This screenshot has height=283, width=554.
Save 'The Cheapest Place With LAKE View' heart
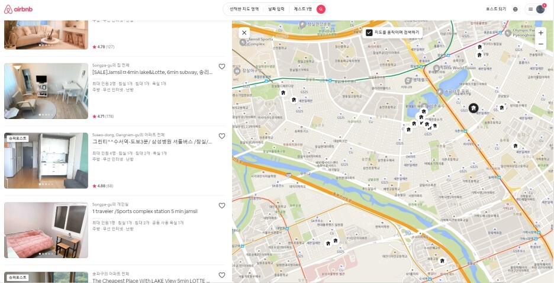pos(222,275)
